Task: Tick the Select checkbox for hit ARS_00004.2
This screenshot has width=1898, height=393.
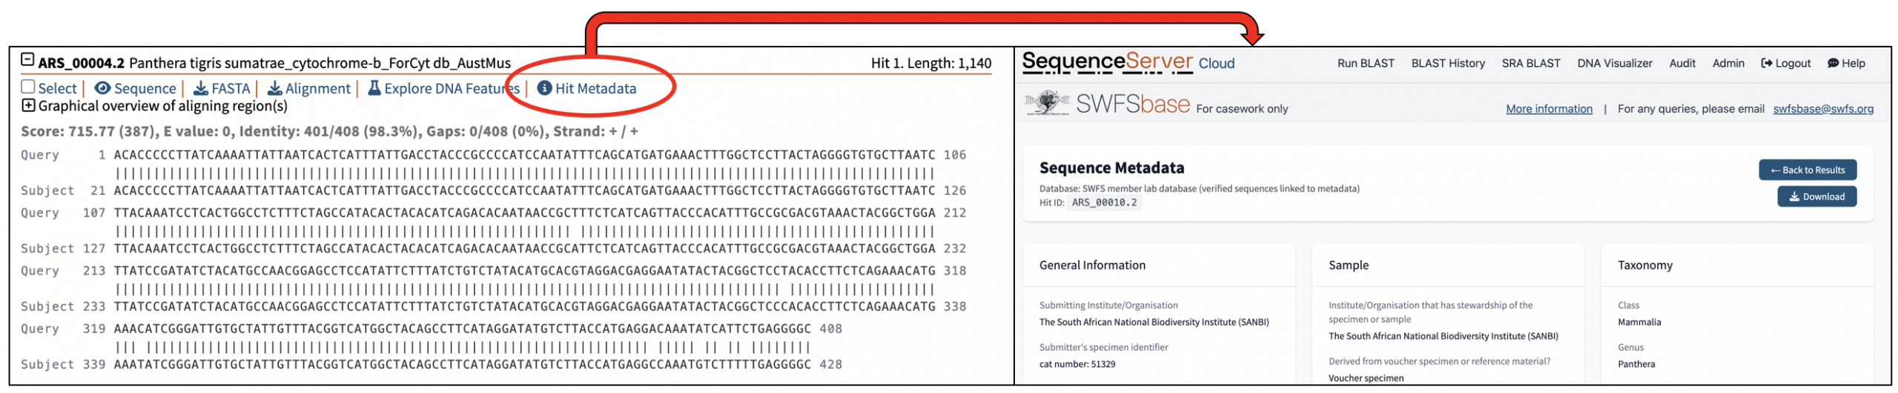Action: [x=28, y=87]
